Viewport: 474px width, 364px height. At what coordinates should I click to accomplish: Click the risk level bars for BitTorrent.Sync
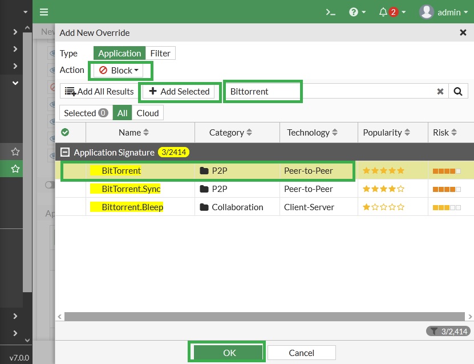447,189
